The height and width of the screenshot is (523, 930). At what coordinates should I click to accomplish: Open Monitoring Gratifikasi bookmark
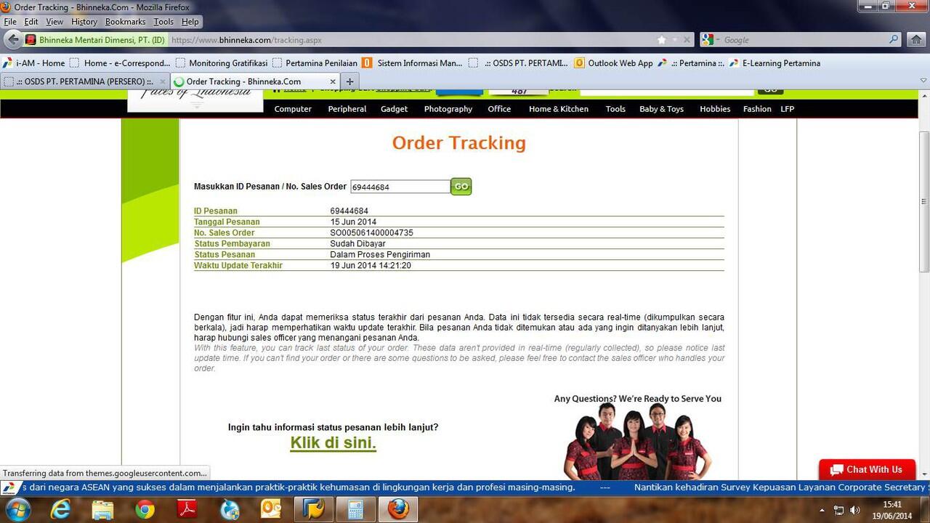click(x=222, y=63)
